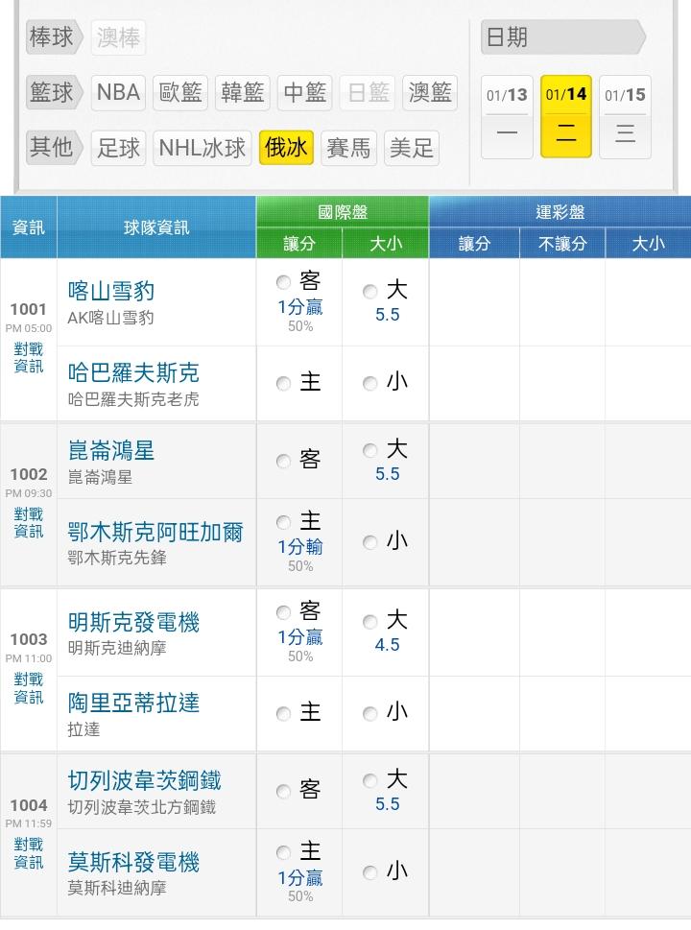Select the 賽馬 horse racing filter
691x930 pixels.
coord(348,148)
